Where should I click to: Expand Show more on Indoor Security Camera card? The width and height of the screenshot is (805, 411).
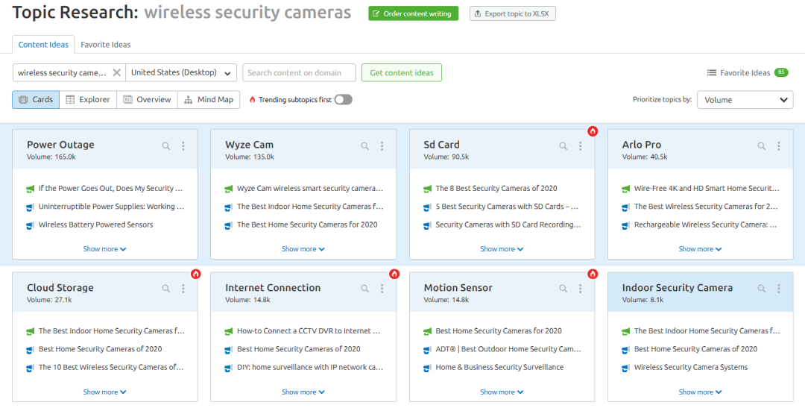[700, 392]
